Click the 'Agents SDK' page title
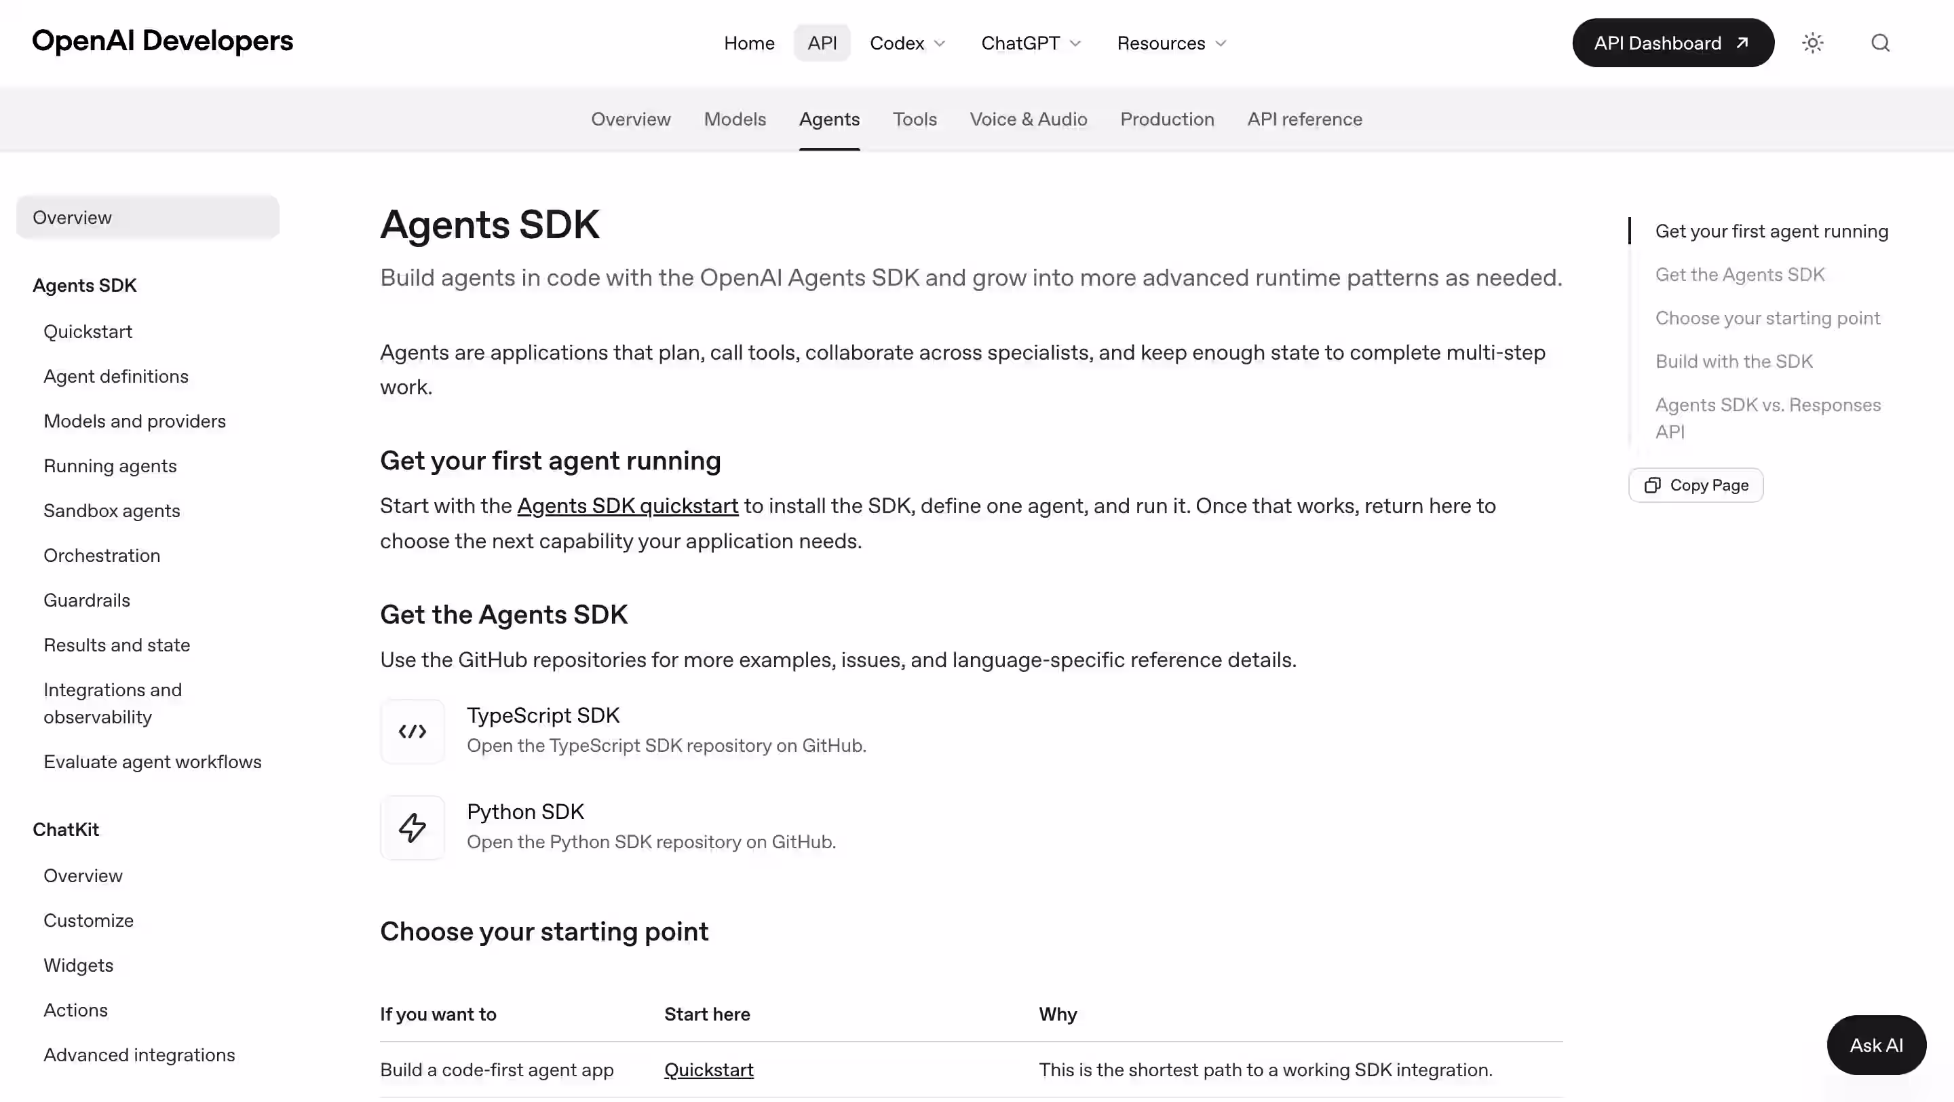1954x1102 pixels. click(x=489, y=225)
